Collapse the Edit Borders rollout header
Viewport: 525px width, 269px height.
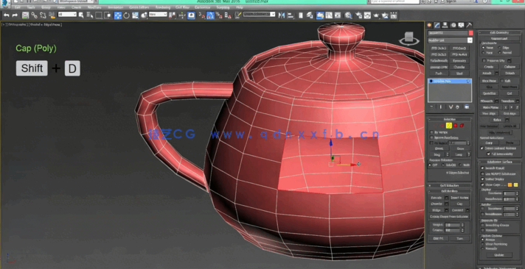(450, 191)
